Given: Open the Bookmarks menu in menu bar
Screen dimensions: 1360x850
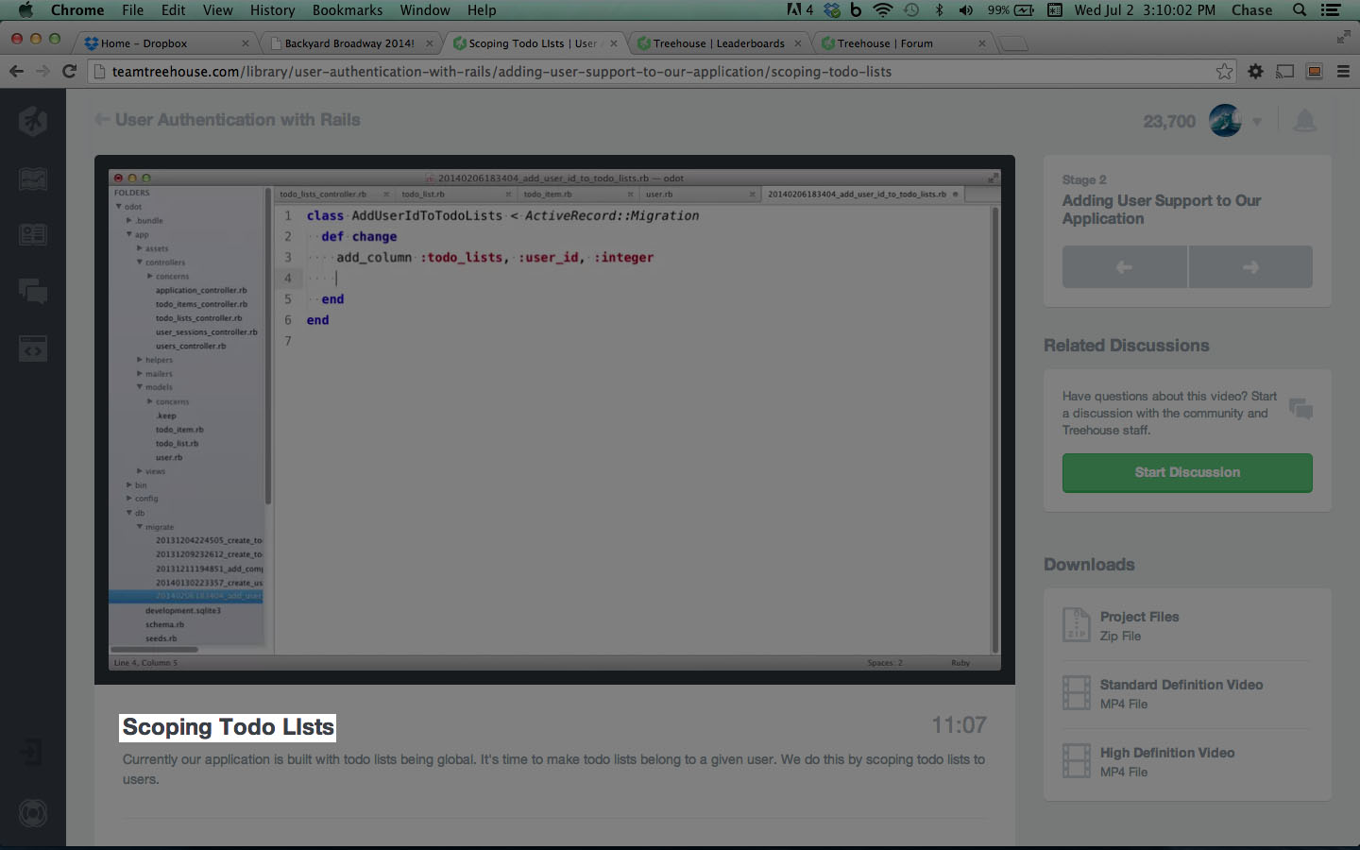Looking at the screenshot, I should point(347,10).
